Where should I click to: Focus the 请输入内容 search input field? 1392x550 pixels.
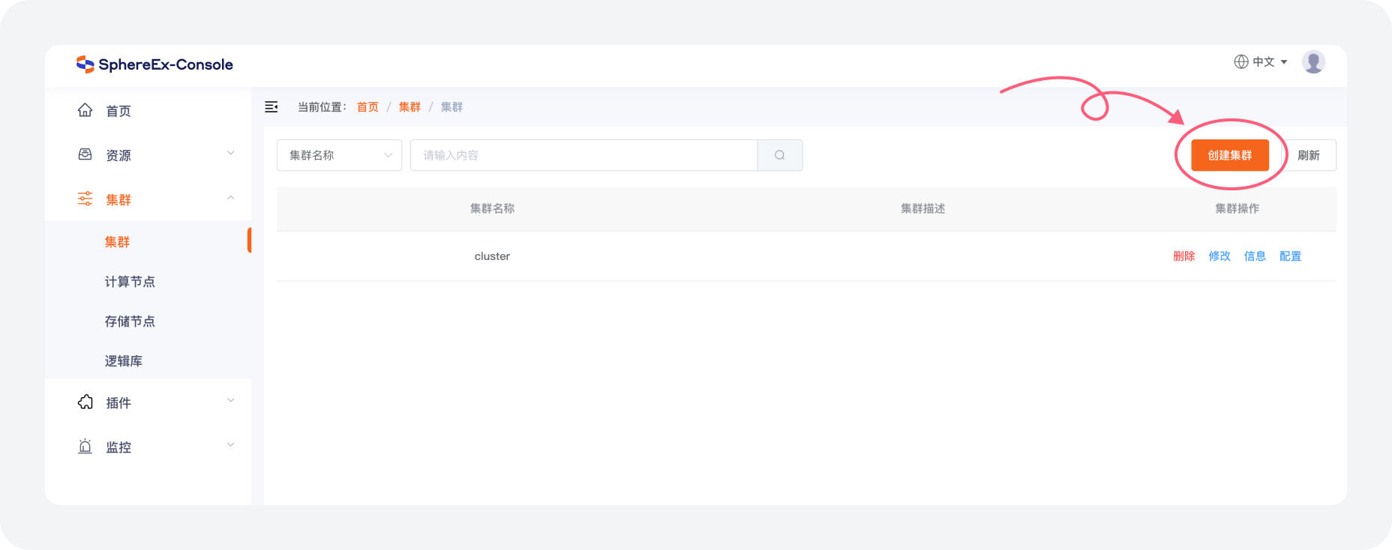tap(583, 155)
